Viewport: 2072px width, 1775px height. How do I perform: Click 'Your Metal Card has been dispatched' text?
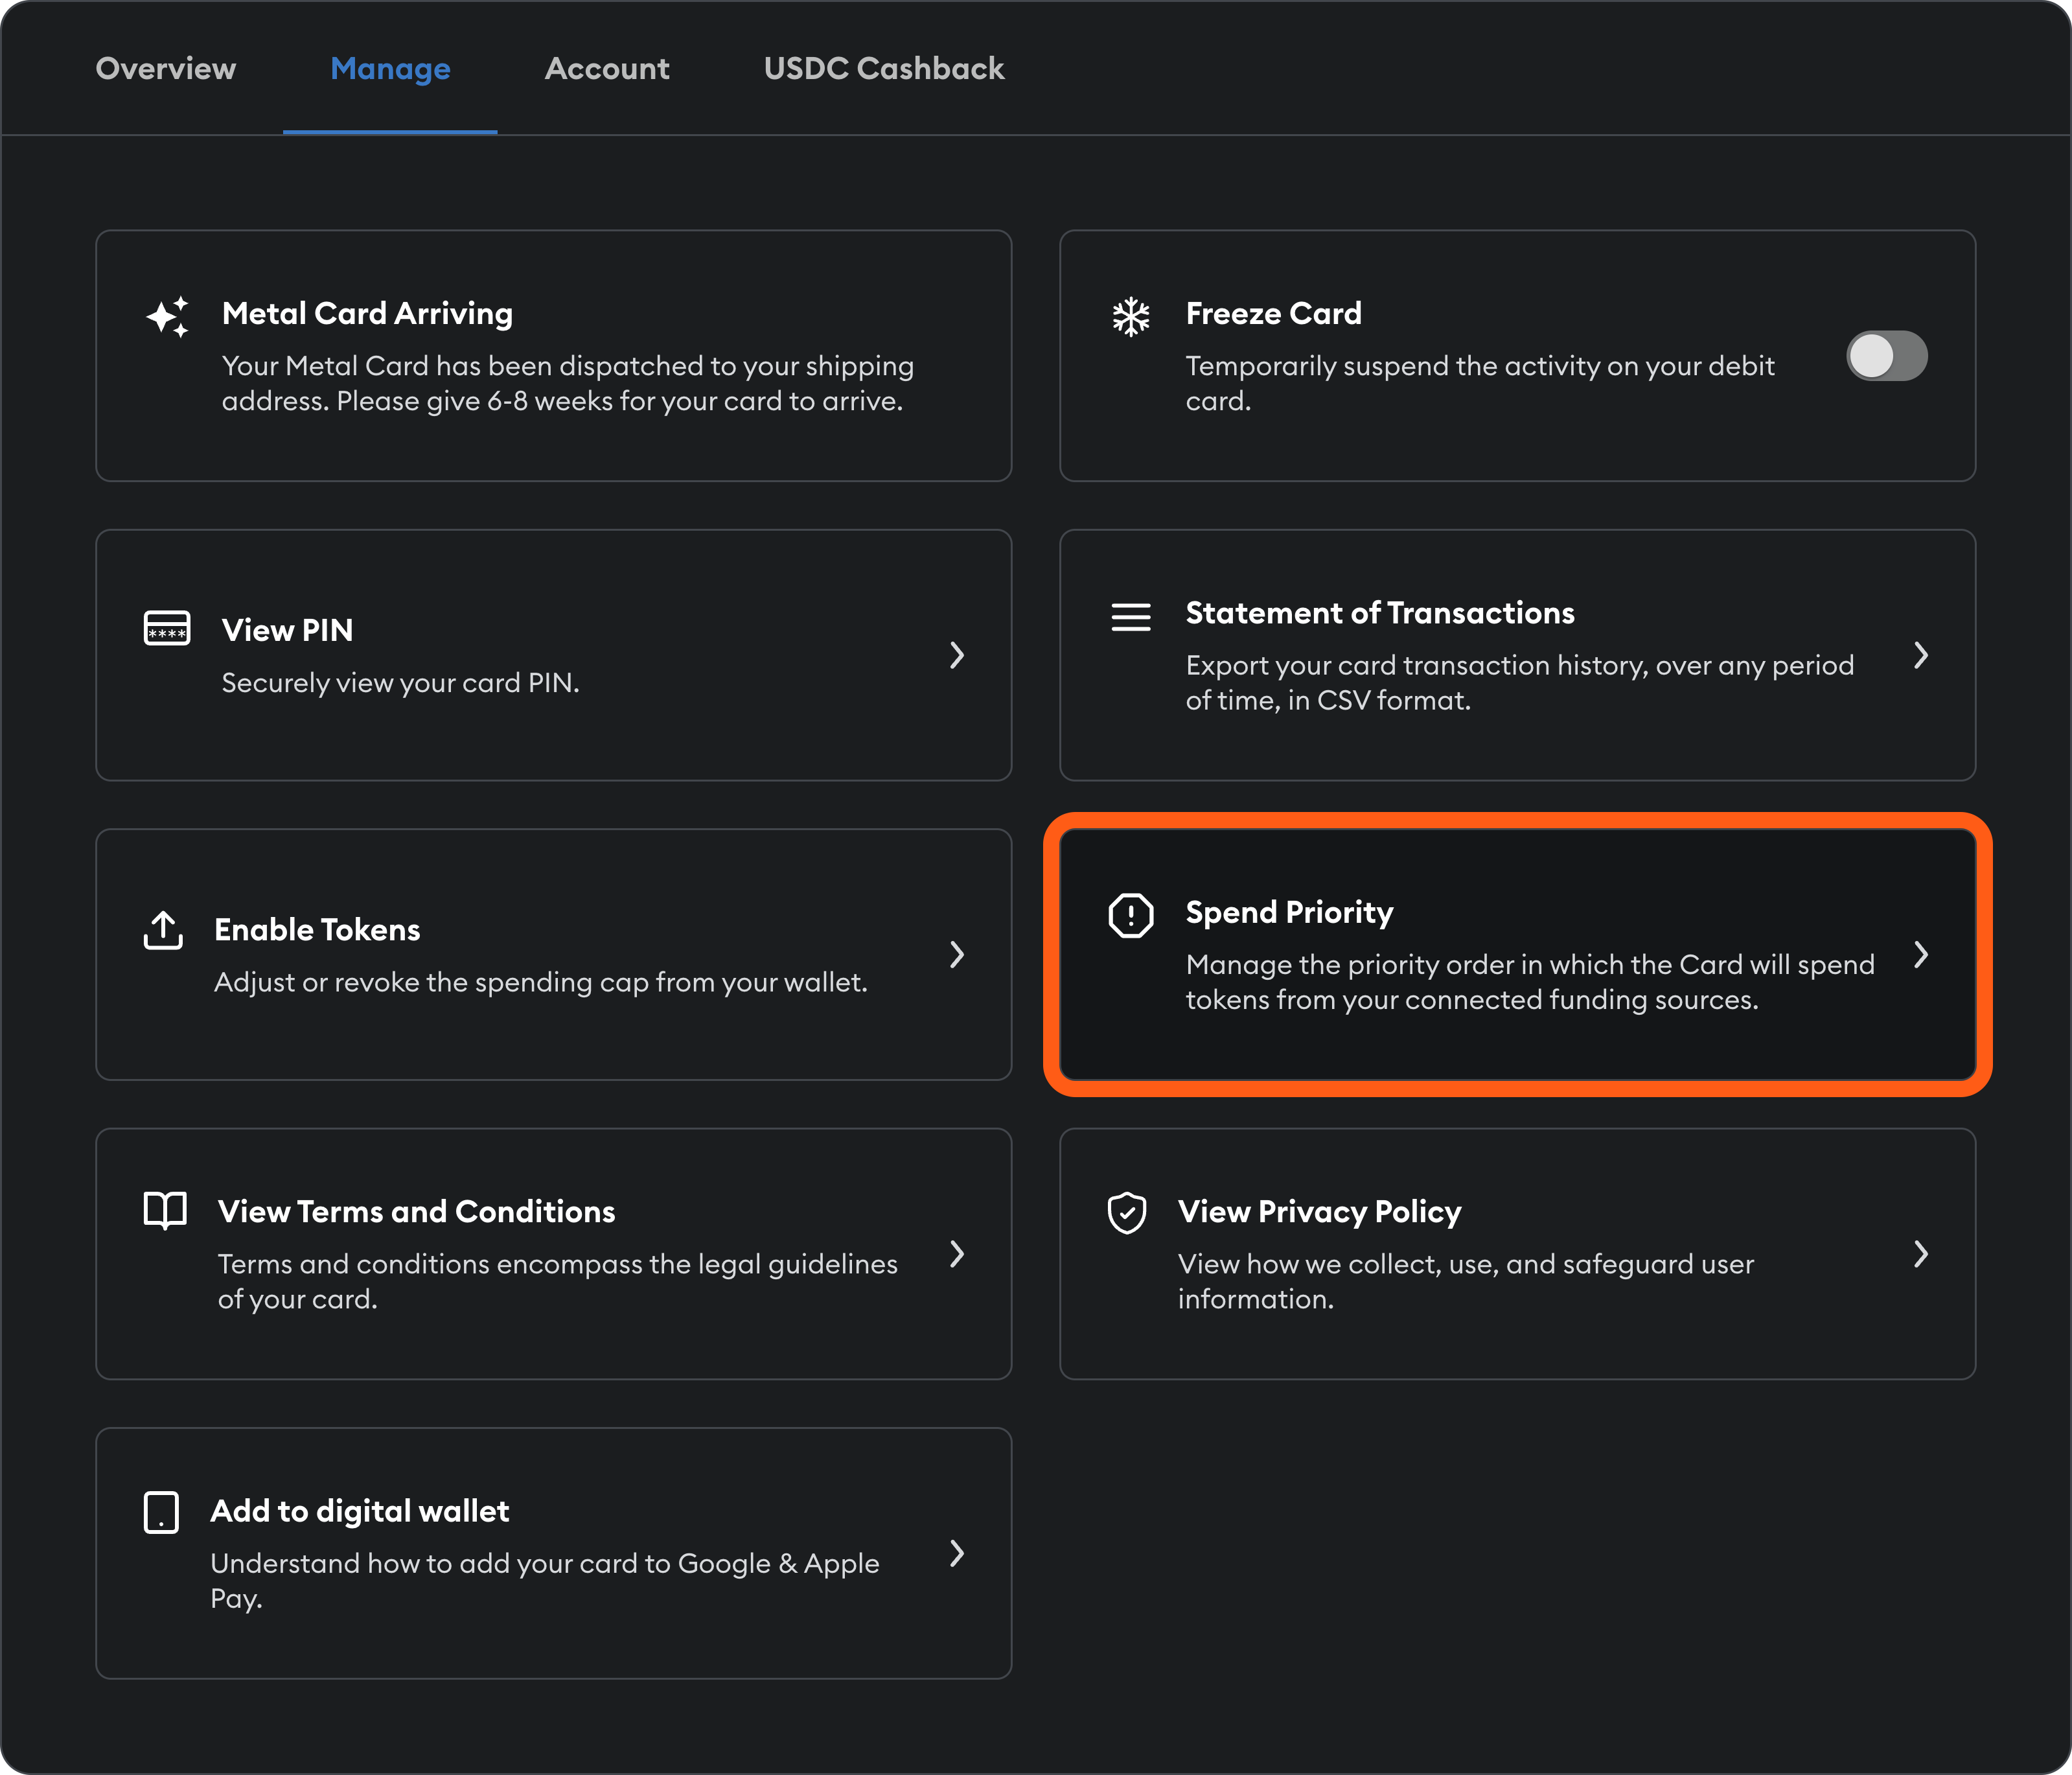point(568,383)
